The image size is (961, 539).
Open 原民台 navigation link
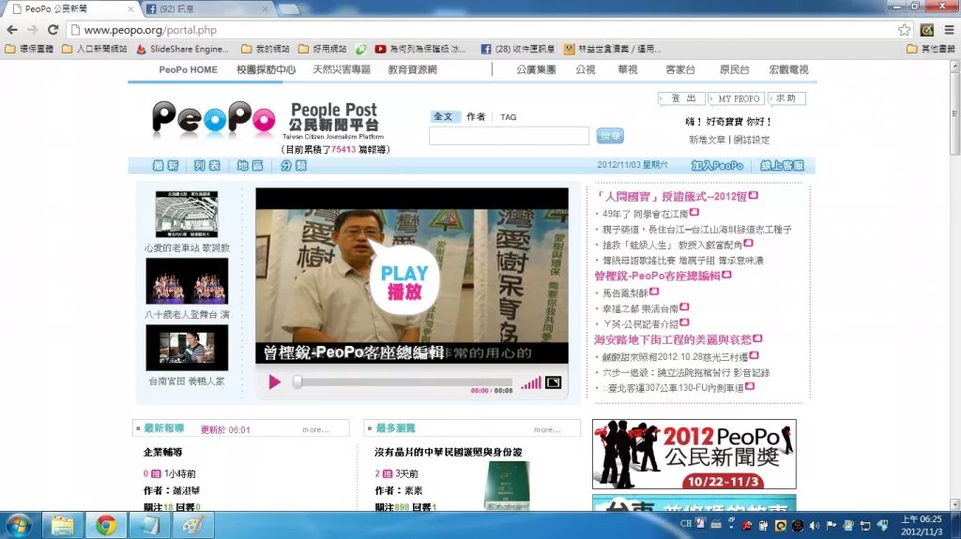tap(734, 69)
